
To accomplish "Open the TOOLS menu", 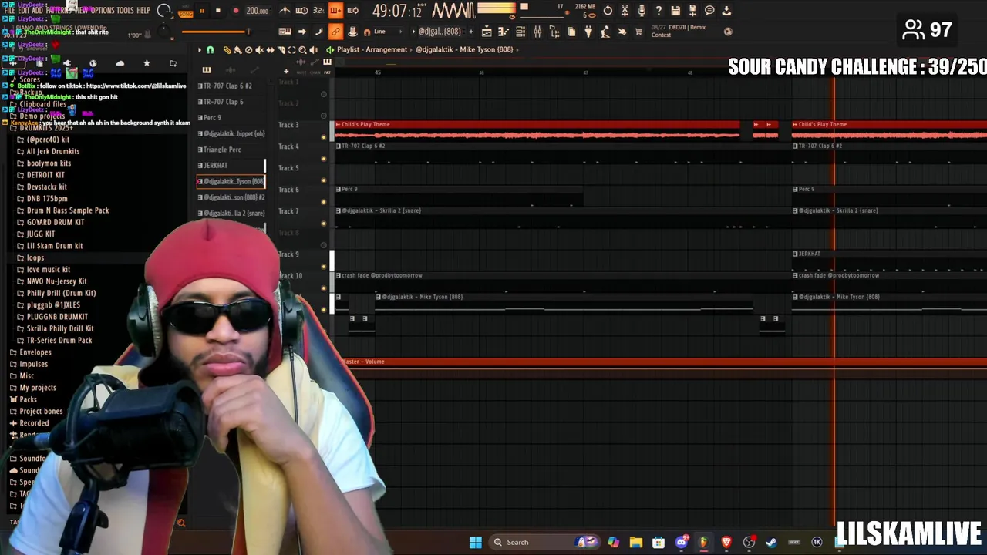I will click(125, 10).
